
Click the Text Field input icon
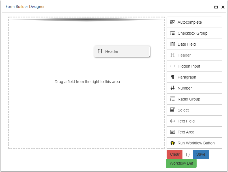[173, 121]
